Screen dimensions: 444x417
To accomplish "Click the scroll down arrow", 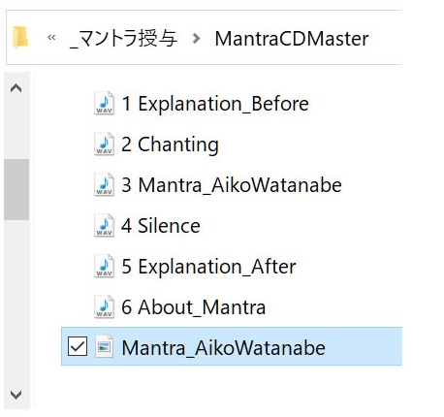I will coord(16,395).
